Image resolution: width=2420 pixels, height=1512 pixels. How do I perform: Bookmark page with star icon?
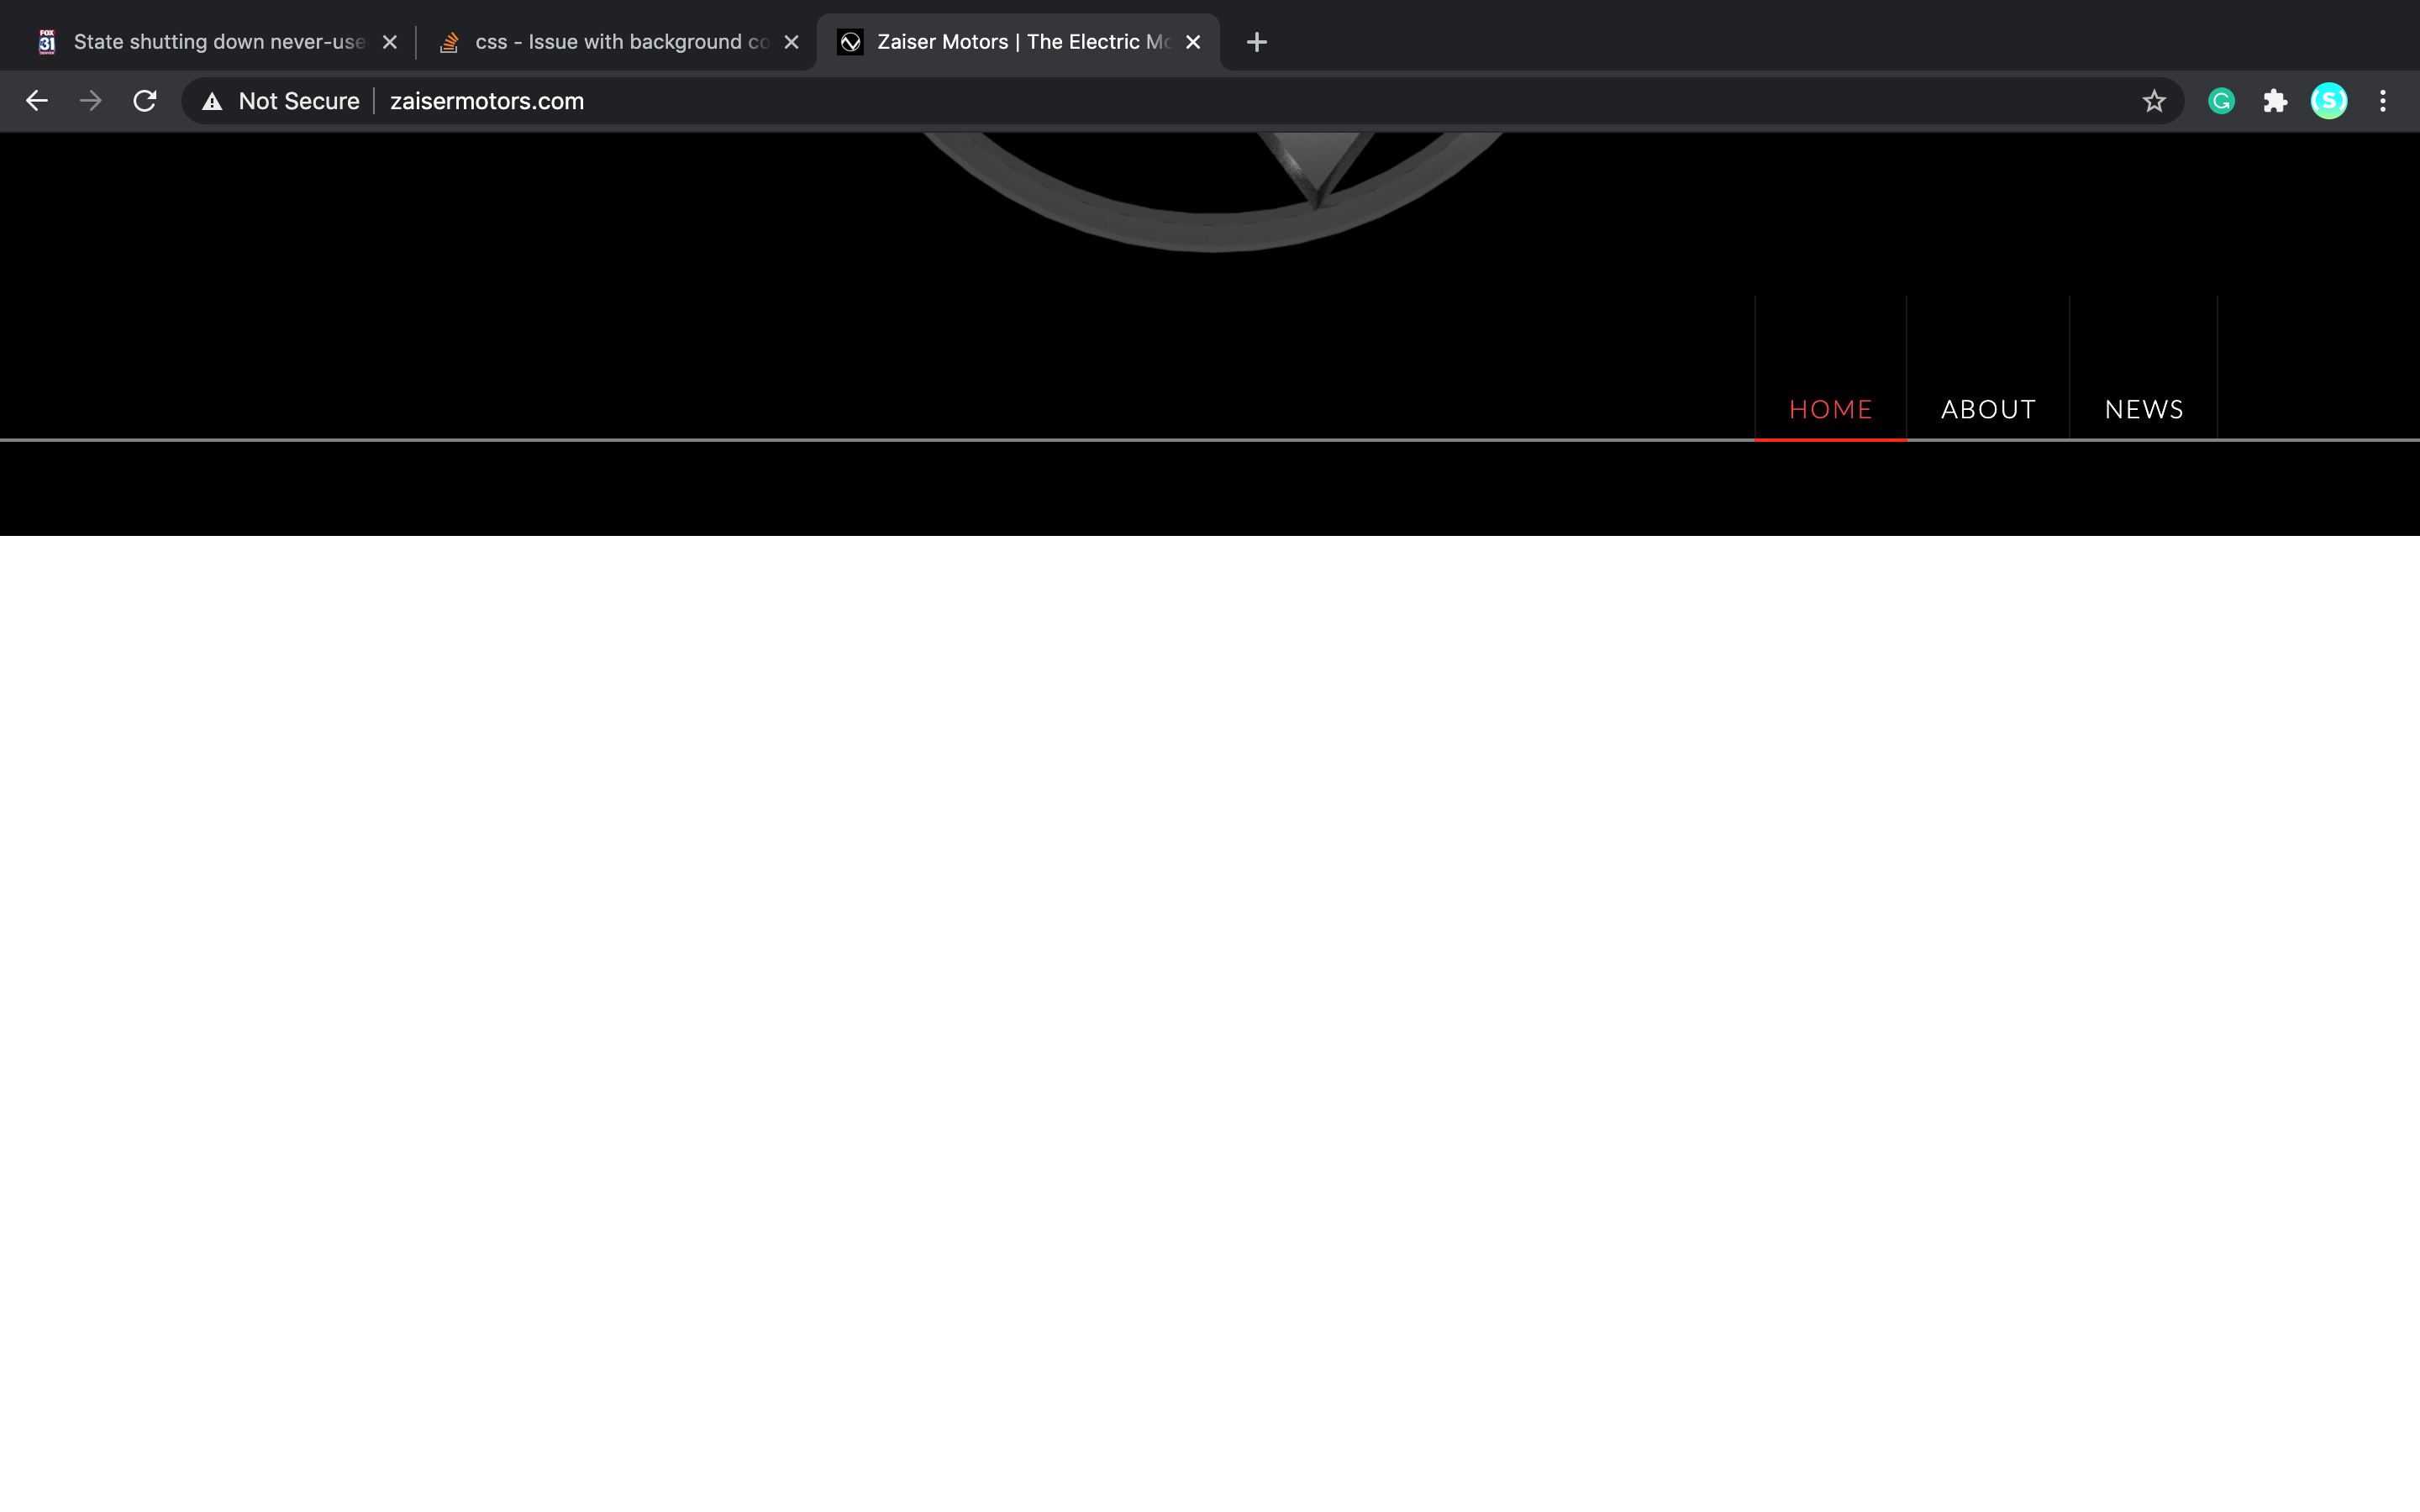(x=2154, y=101)
